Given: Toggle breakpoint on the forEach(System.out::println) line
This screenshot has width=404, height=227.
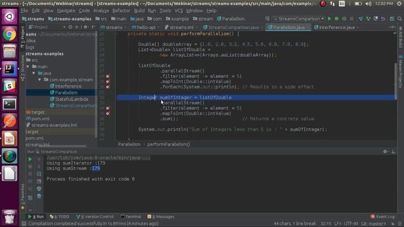Looking at the screenshot, I should point(108,87).
